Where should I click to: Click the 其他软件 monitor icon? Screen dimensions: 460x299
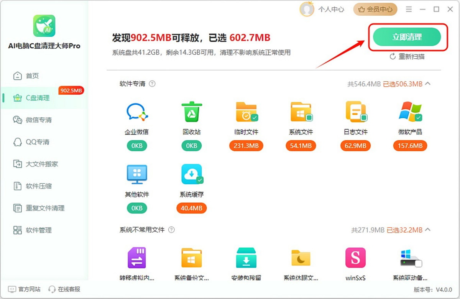pos(136,174)
